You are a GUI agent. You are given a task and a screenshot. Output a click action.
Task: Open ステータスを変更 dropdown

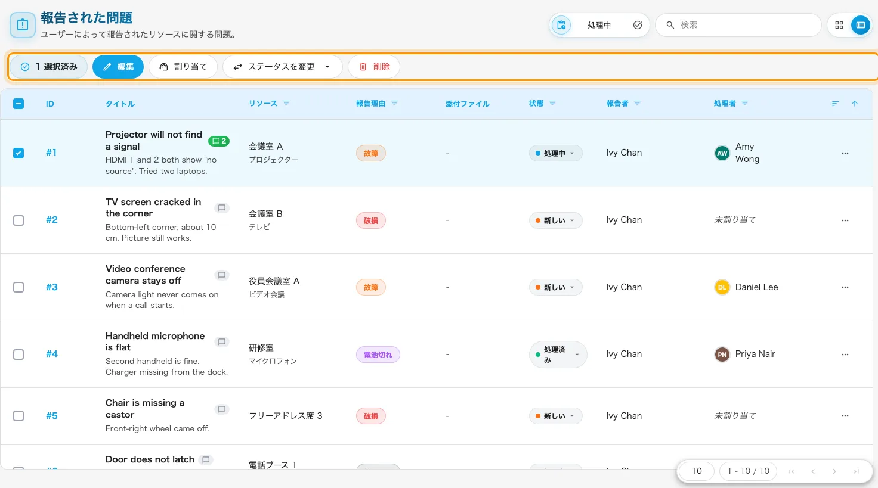tap(282, 67)
